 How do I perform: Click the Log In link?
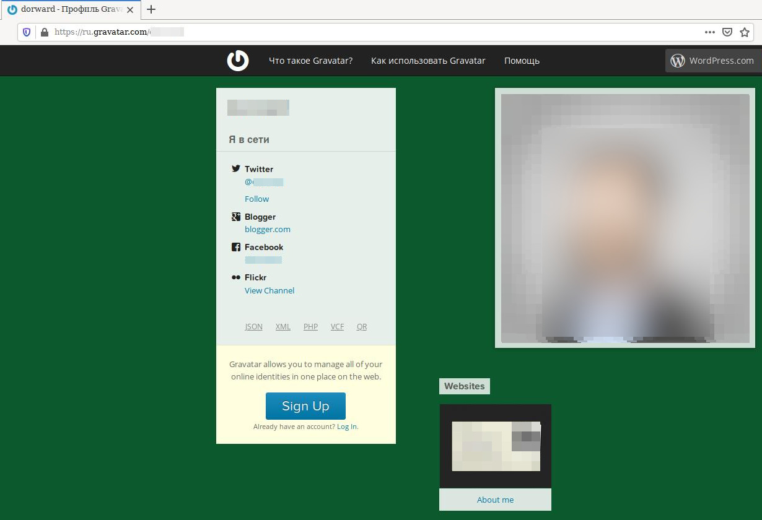(347, 427)
